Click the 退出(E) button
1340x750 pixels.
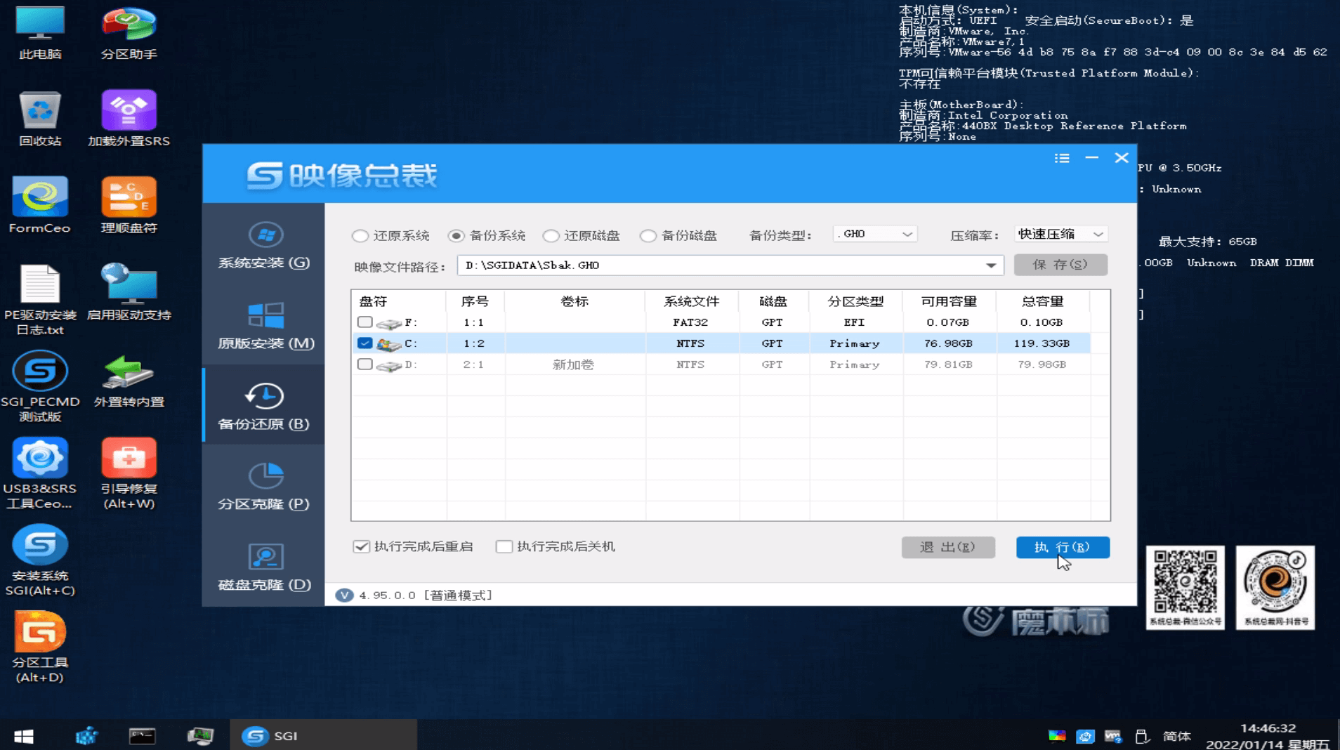point(947,547)
